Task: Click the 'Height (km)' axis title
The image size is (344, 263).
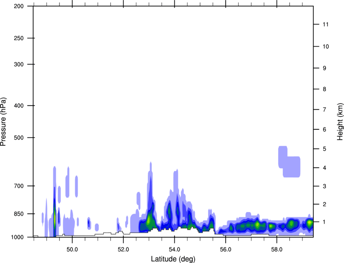Action: pos(340,121)
